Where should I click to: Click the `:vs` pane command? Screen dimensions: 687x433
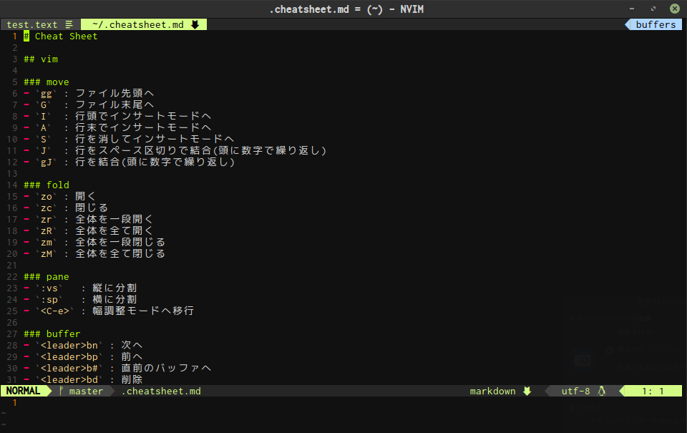49,288
